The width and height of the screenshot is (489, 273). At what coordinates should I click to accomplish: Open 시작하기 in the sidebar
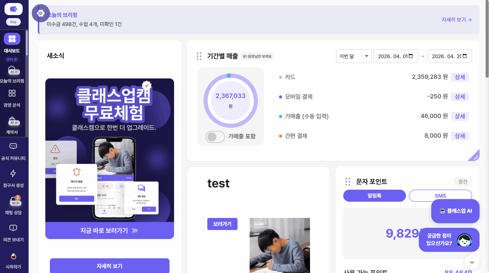click(13, 261)
